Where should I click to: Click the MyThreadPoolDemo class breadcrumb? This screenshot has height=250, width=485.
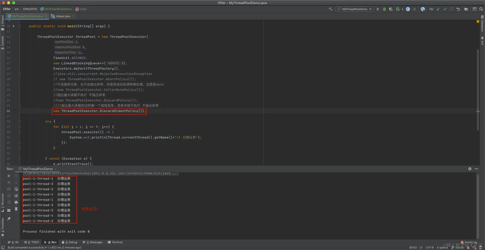click(56, 9)
